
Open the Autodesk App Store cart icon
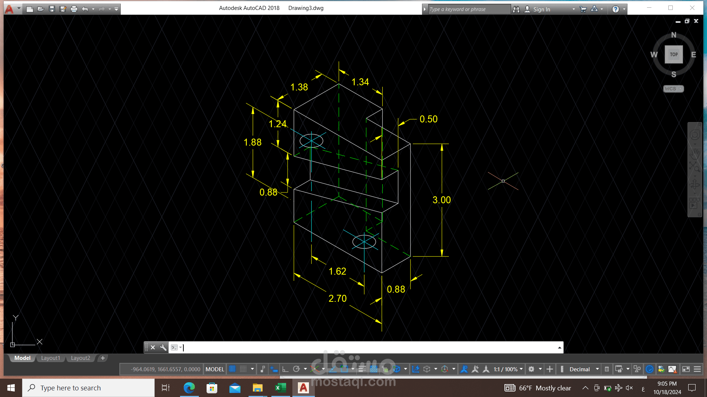pos(583,9)
